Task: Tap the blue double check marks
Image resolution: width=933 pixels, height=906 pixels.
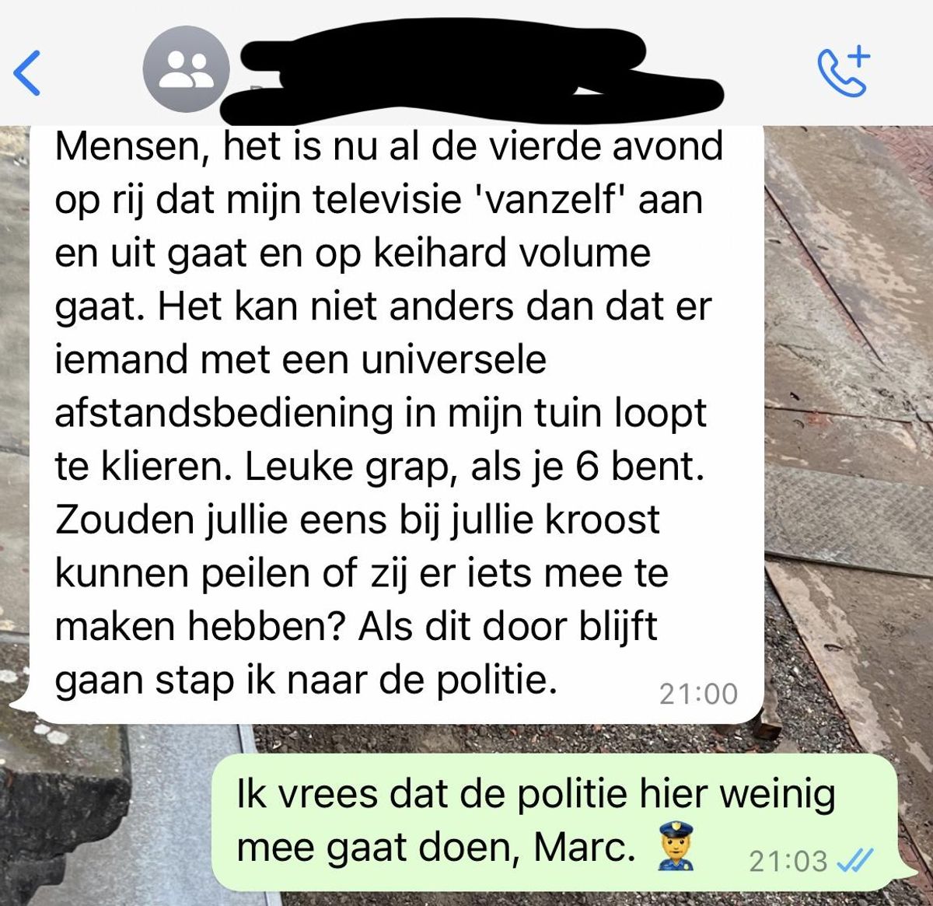Action: tap(855, 860)
